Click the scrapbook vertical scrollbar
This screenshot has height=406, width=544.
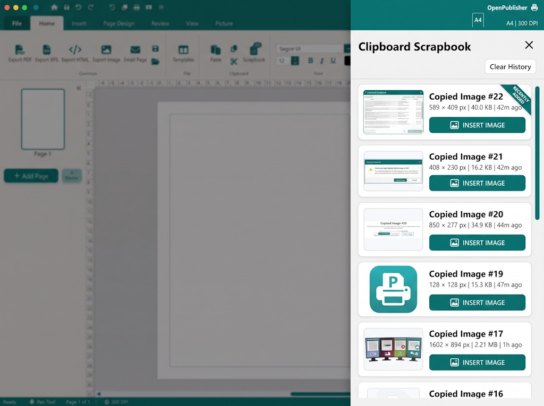coord(537,153)
